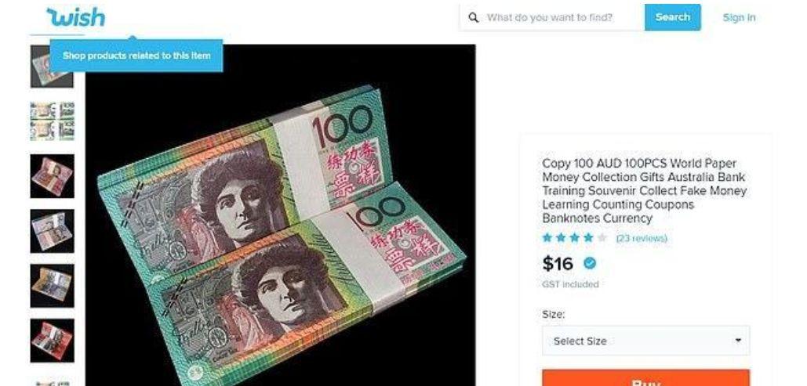
Task: Select the second thumbnail with four notes
Action: [x=52, y=121]
